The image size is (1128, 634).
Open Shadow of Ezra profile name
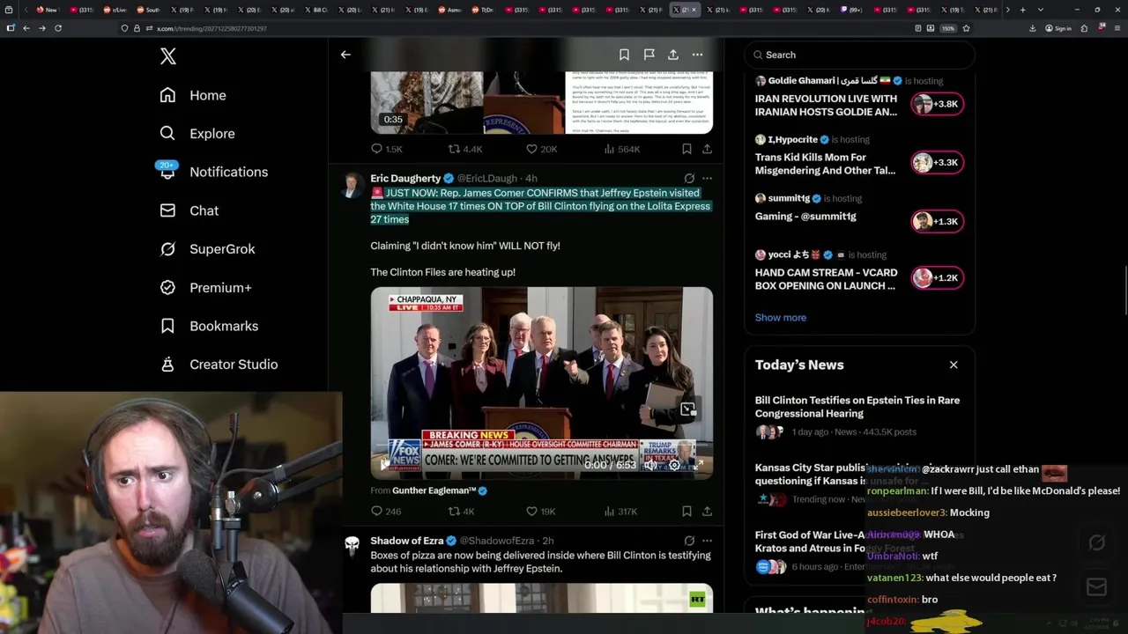point(407,541)
